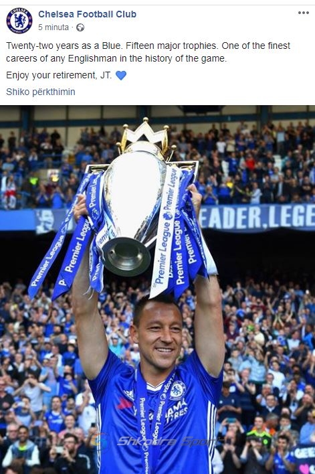Click the Chelsea badge on the blue jersey

click(178, 390)
